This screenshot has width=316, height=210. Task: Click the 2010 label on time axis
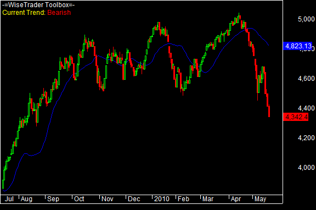click(162, 199)
